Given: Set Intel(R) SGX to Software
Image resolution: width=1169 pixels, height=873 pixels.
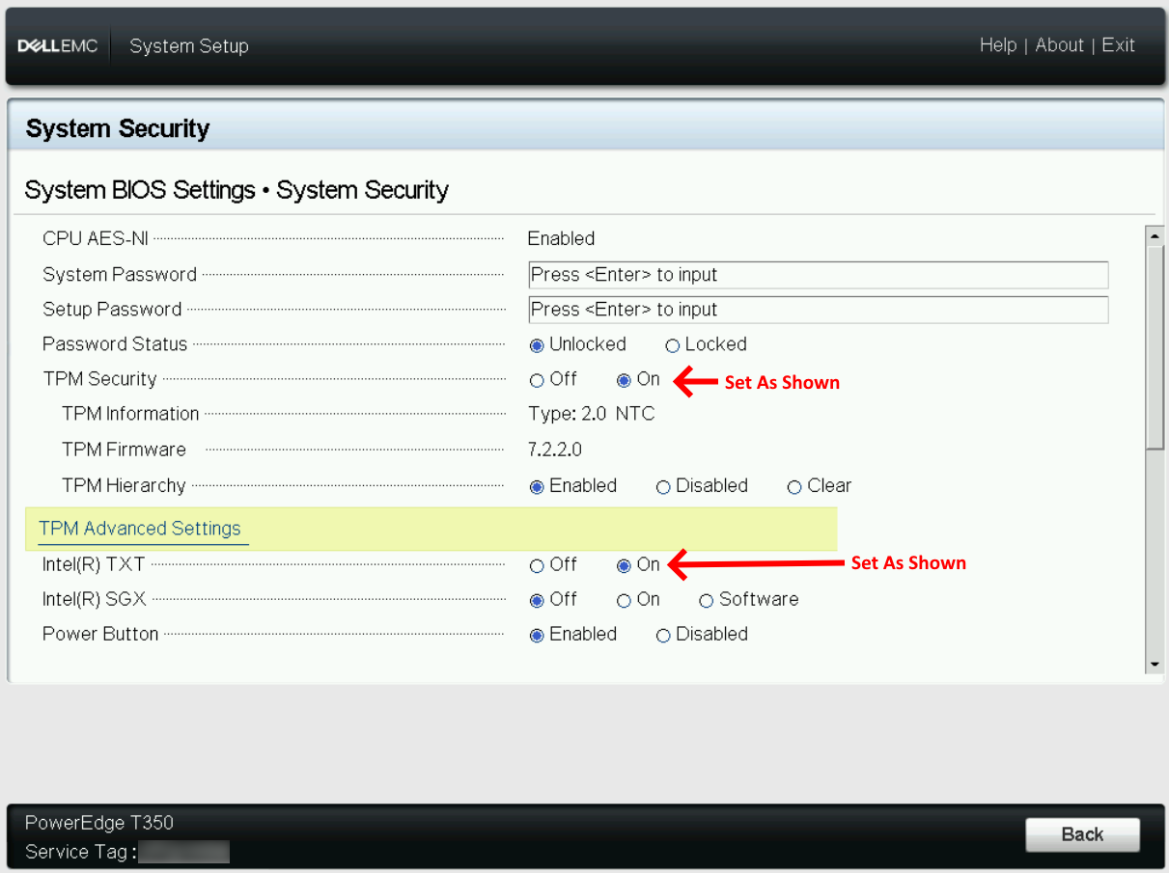Looking at the screenshot, I should click(x=706, y=600).
